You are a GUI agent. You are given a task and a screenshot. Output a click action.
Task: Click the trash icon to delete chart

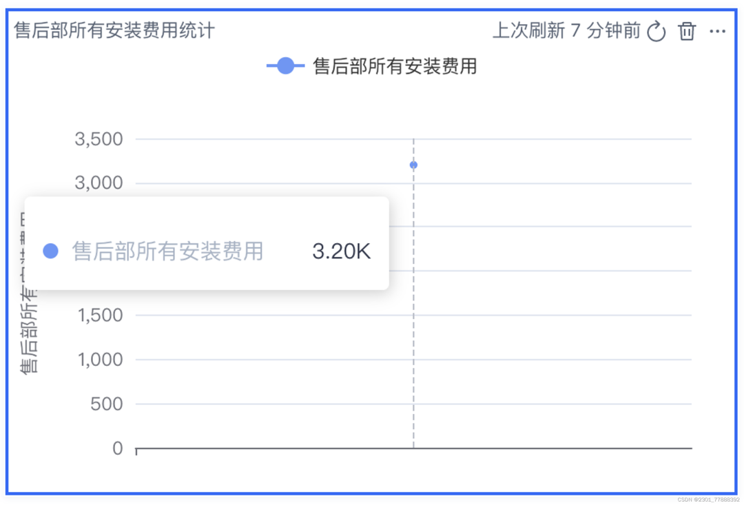687,32
